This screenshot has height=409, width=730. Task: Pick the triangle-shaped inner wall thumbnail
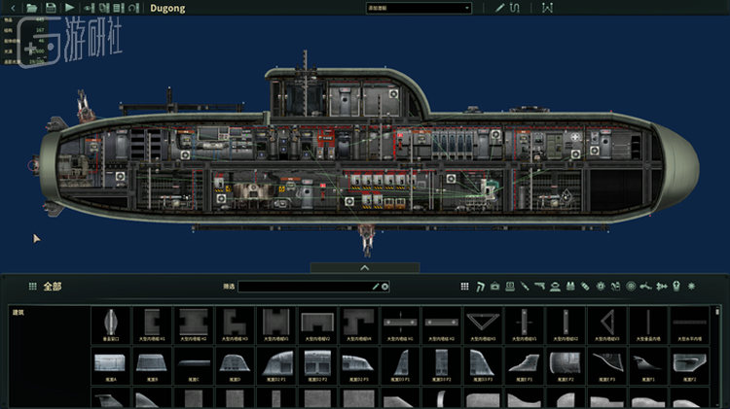click(x=478, y=325)
